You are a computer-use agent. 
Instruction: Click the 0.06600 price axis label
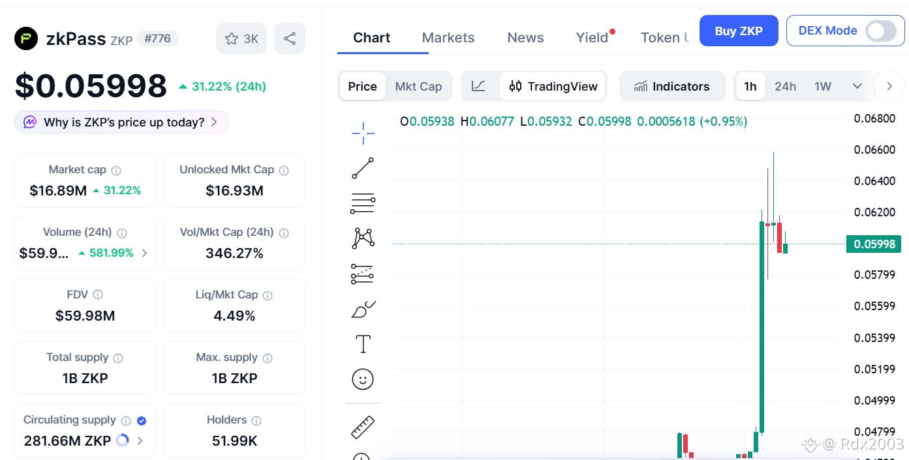[x=874, y=150]
